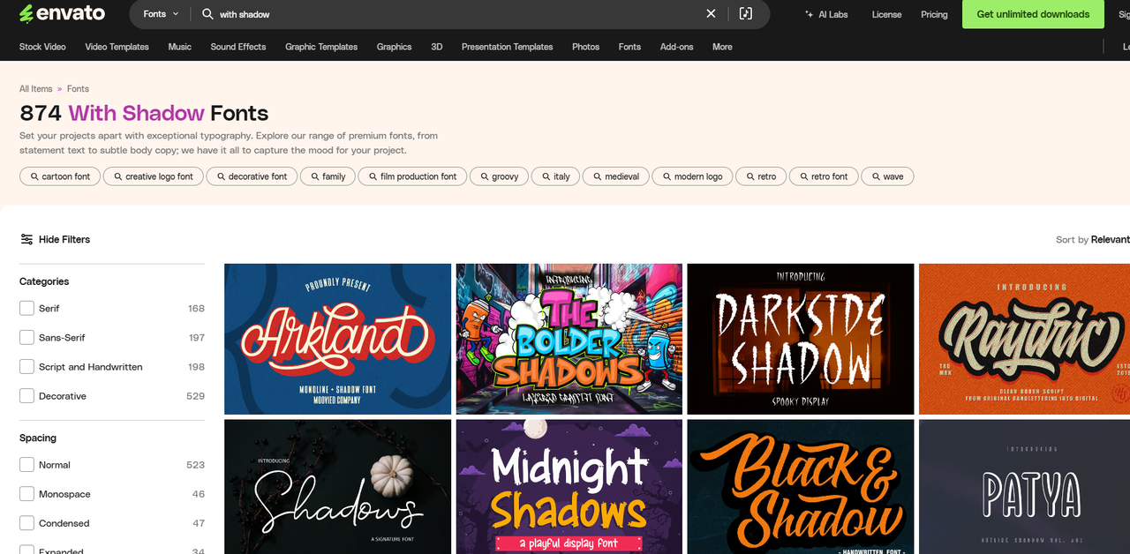The image size is (1130, 554).
Task: Select 'medieval' search tag
Action: click(x=615, y=176)
